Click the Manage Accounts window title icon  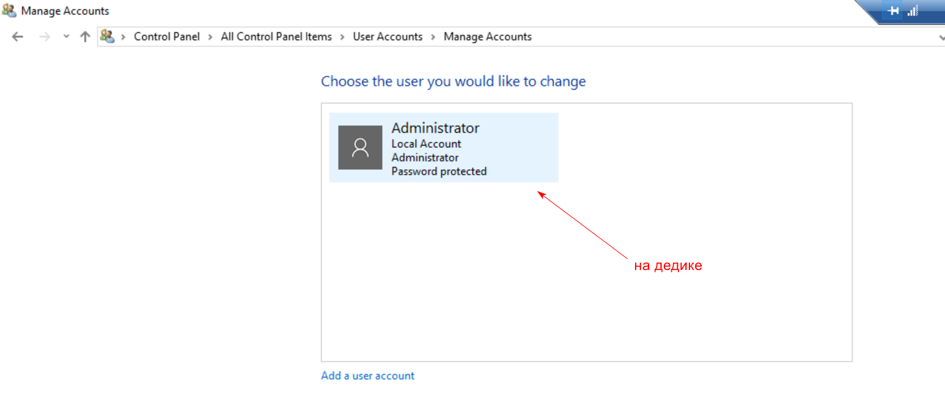[9, 10]
